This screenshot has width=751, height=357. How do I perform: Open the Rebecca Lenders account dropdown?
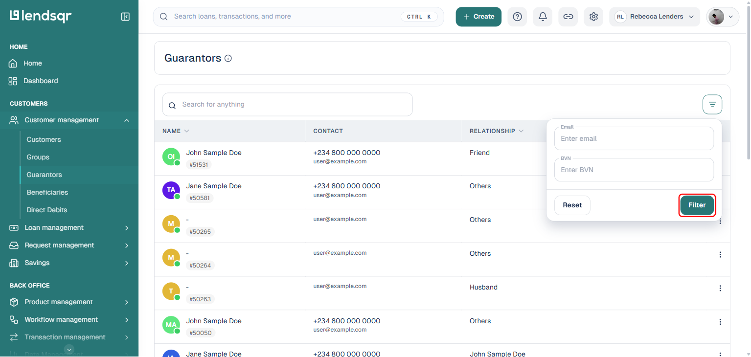pyautogui.click(x=655, y=17)
